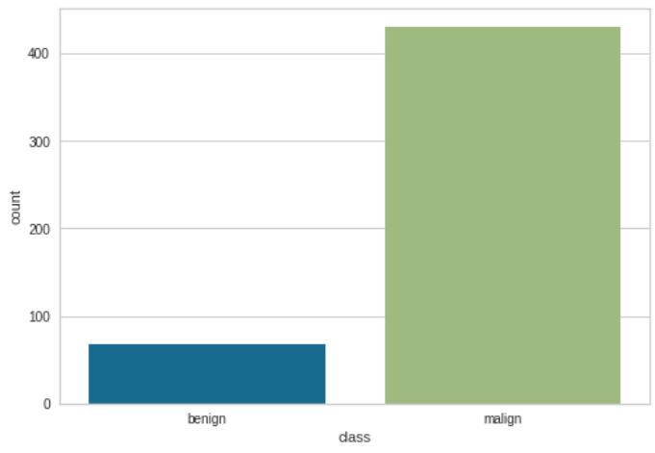Screen dimensions: 655x453
Task: Click the blue benign bar
Action: point(207,374)
